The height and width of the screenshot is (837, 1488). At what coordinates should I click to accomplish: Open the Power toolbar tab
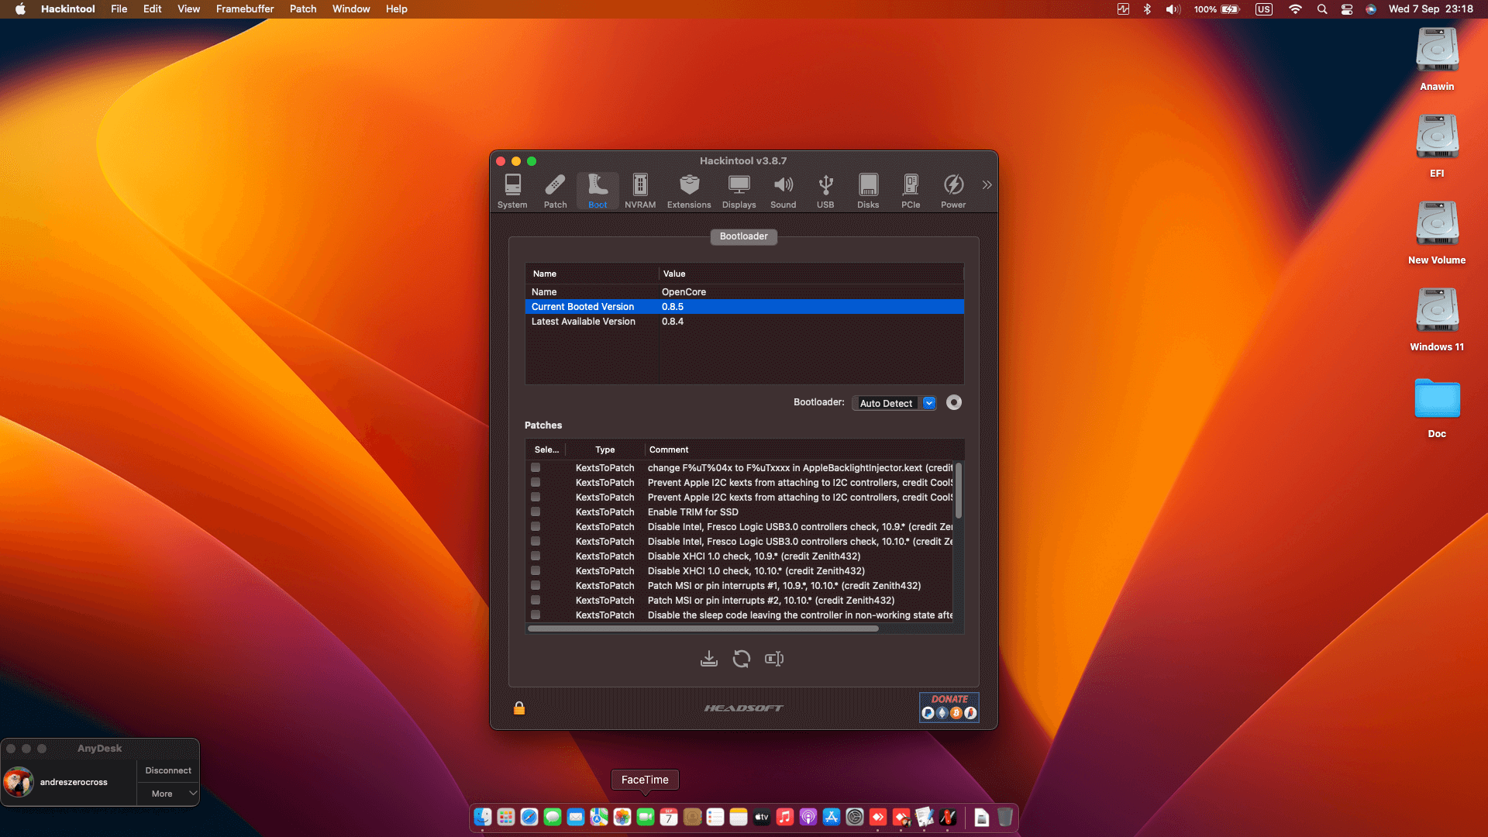coord(953,191)
